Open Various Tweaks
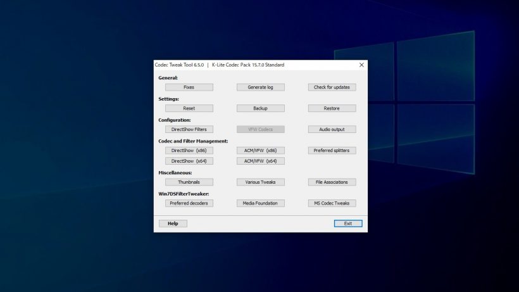This screenshot has height=292, width=519. [261, 182]
